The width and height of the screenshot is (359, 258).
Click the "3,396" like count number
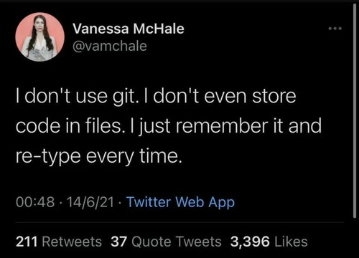(x=250, y=242)
